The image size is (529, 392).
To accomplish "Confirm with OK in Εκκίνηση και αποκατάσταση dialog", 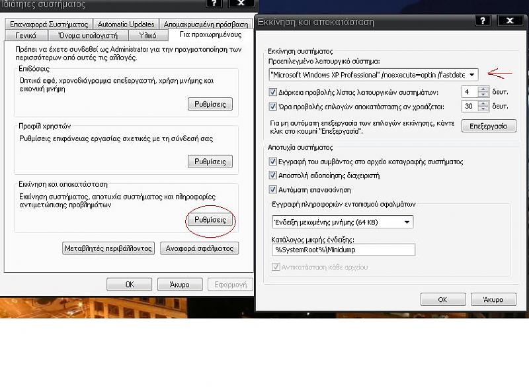I will [443, 299].
